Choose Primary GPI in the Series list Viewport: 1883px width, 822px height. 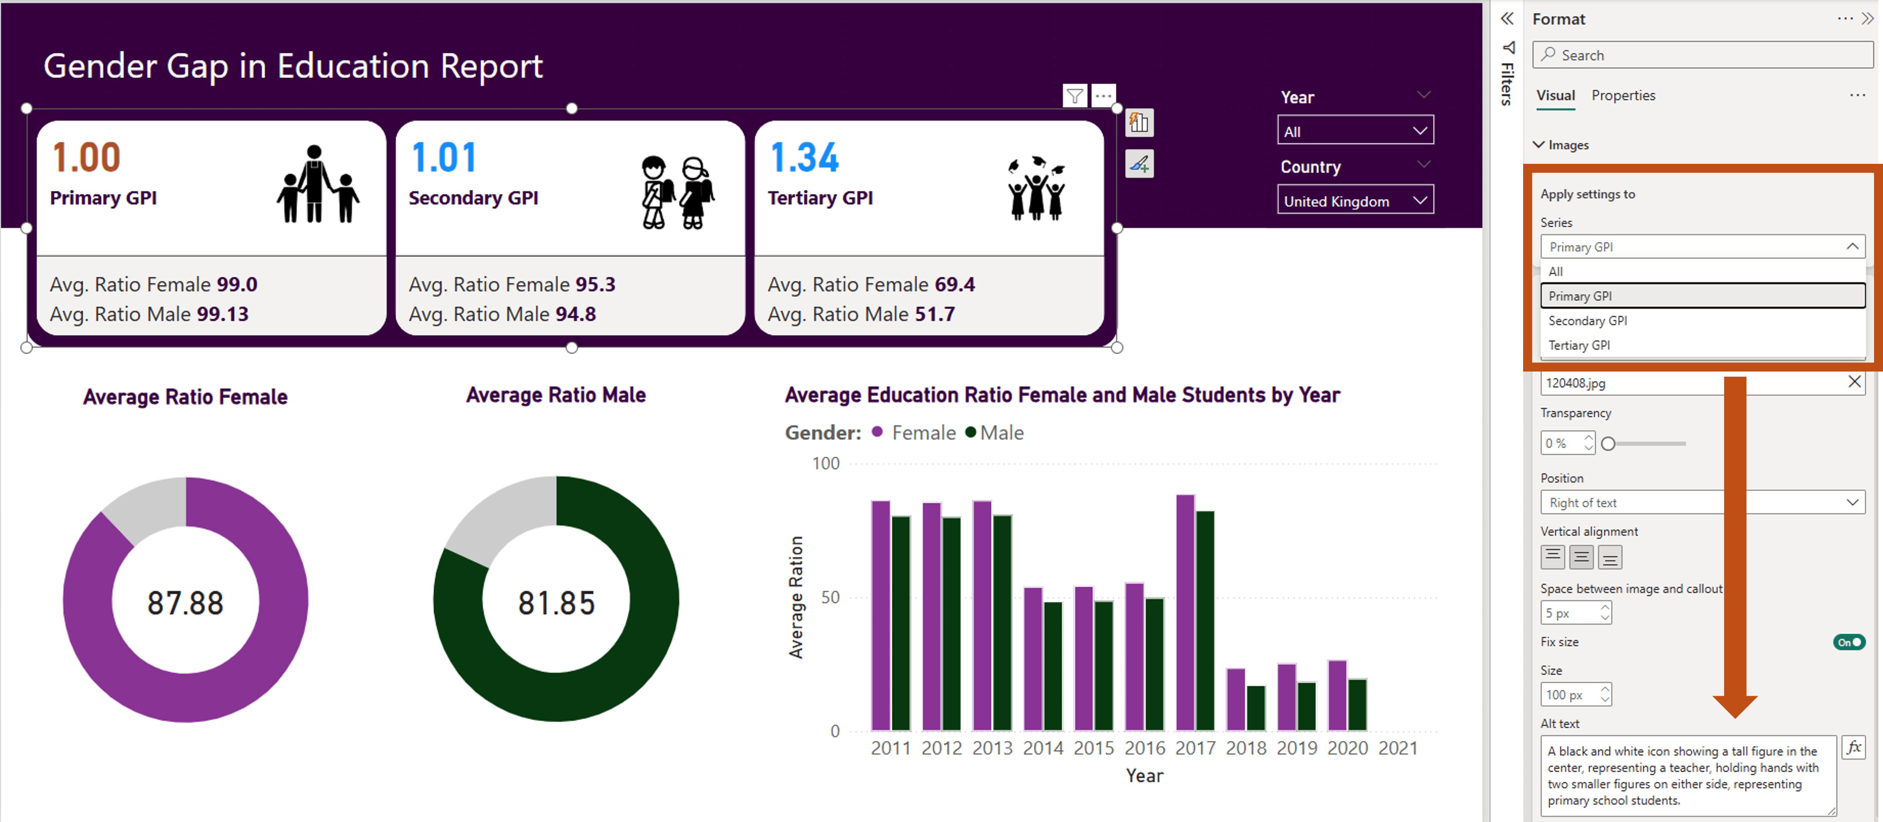(1702, 296)
